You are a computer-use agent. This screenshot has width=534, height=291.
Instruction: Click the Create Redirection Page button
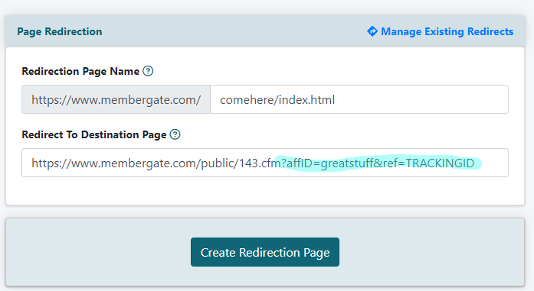[265, 252]
